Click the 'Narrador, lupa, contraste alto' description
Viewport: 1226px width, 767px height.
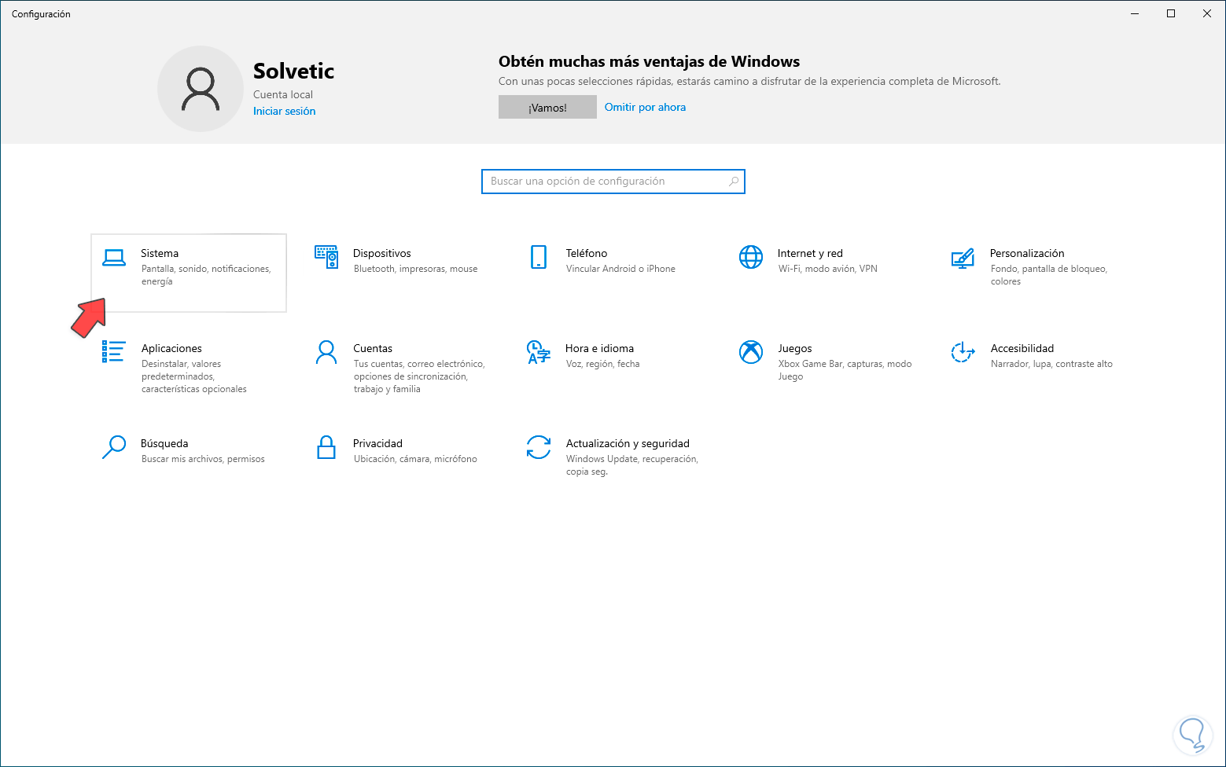1051,364
